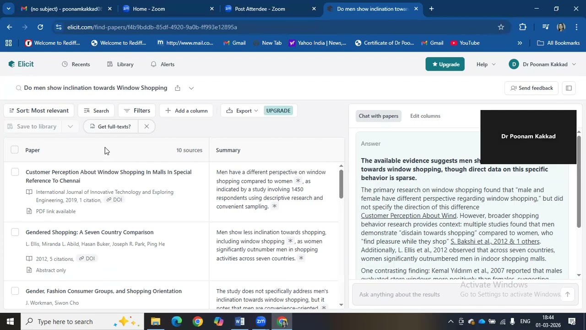Open the Library page

pyautogui.click(x=120, y=64)
